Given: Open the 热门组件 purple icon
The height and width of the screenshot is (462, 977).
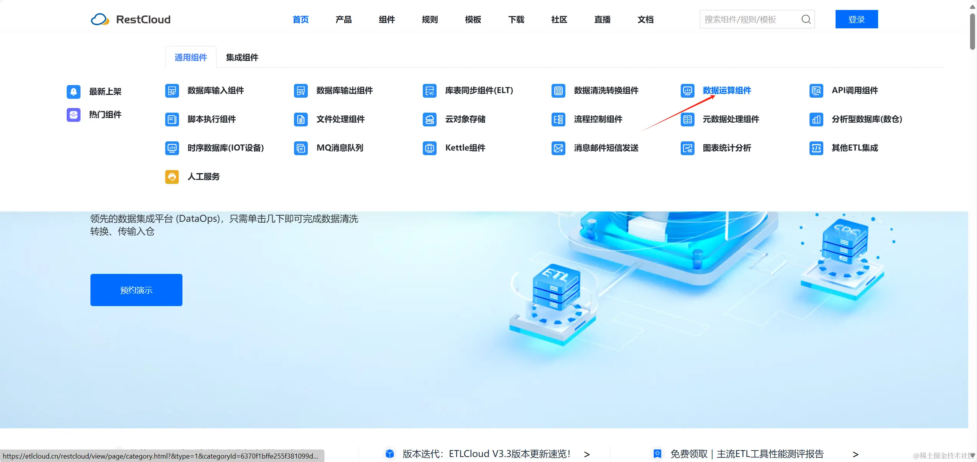Looking at the screenshot, I should 73,115.
